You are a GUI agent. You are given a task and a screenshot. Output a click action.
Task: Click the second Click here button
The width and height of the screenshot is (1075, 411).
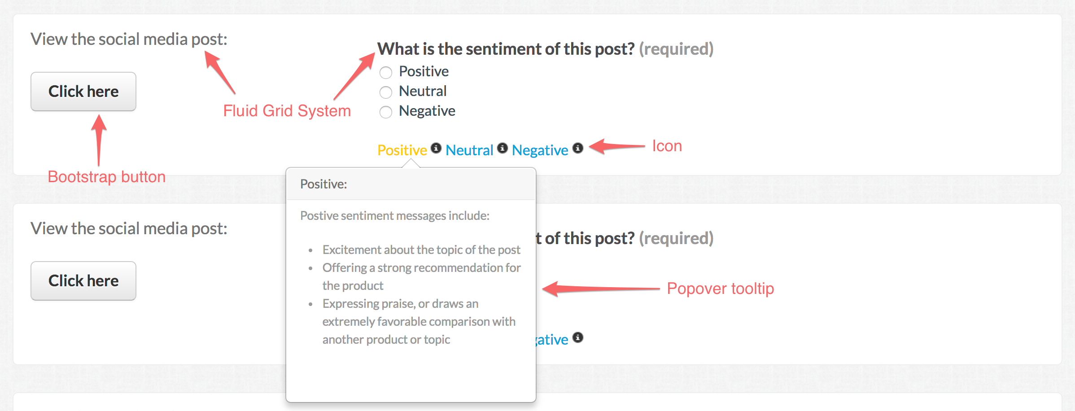point(83,280)
